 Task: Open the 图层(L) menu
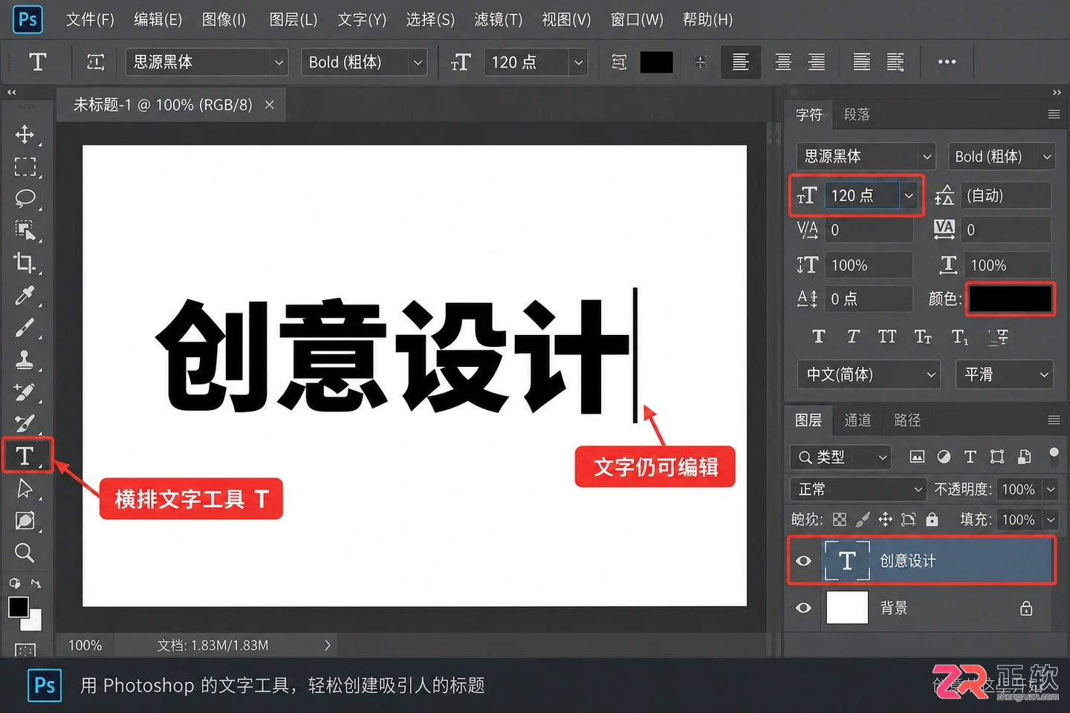coord(294,19)
